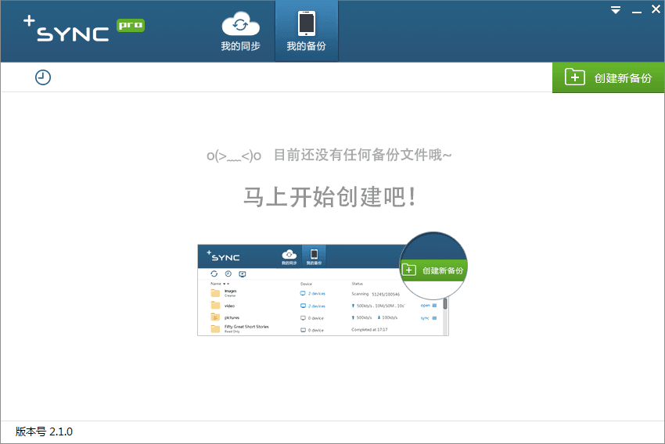Click the phone backup icon in header
665x444 pixels.
coord(306,23)
